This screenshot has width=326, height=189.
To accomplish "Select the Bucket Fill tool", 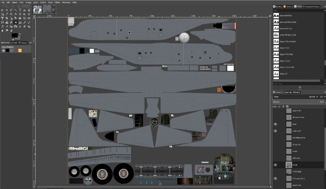I will (x=16, y=22).
